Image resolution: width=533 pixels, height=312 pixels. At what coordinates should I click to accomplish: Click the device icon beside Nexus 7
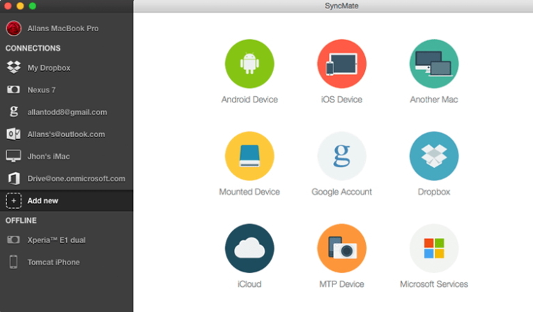(x=14, y=90)
